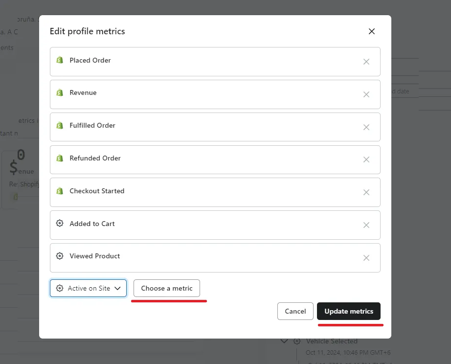Save changes with Update metrics
The image size is (451, 364).
click(349, 311)
